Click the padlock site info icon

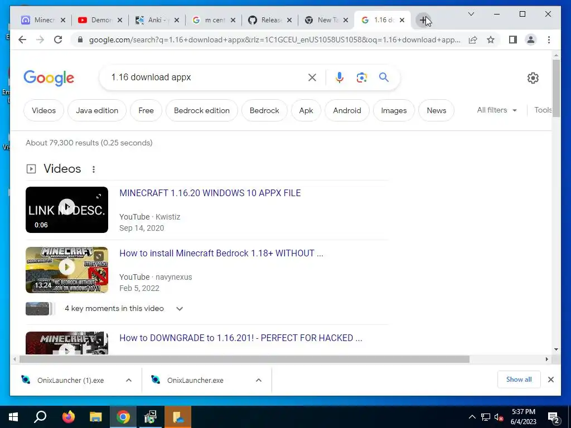point(80,40)
